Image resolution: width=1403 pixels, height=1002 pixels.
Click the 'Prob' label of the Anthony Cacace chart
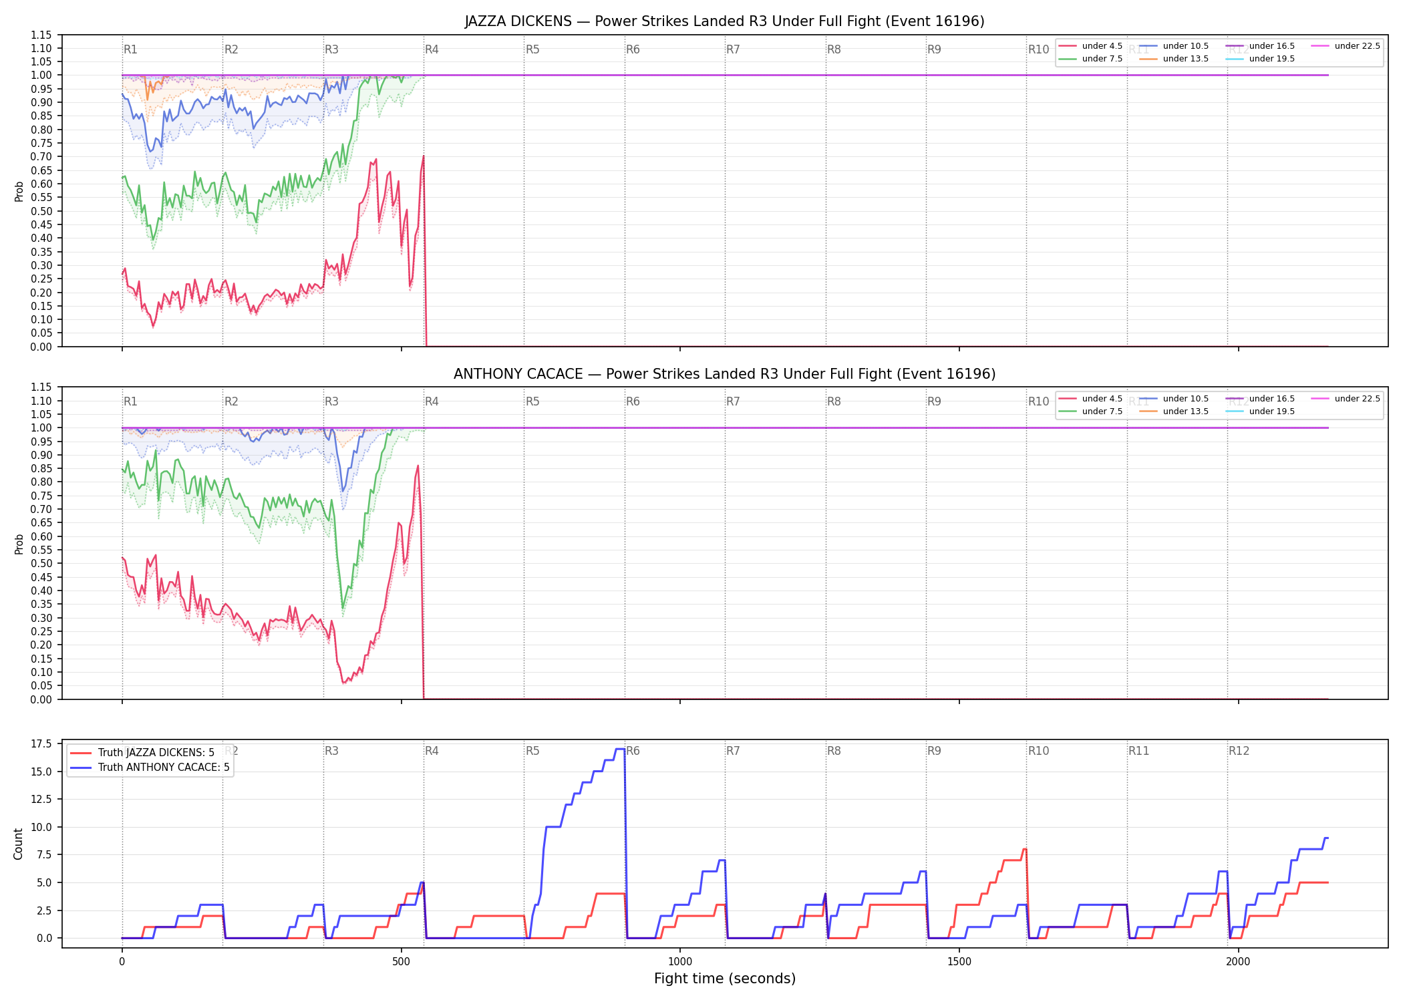coord(19,544)
